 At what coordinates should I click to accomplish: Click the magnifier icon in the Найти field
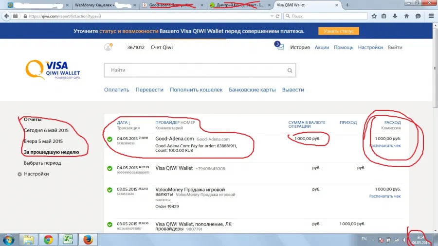[x=290, y=70]
